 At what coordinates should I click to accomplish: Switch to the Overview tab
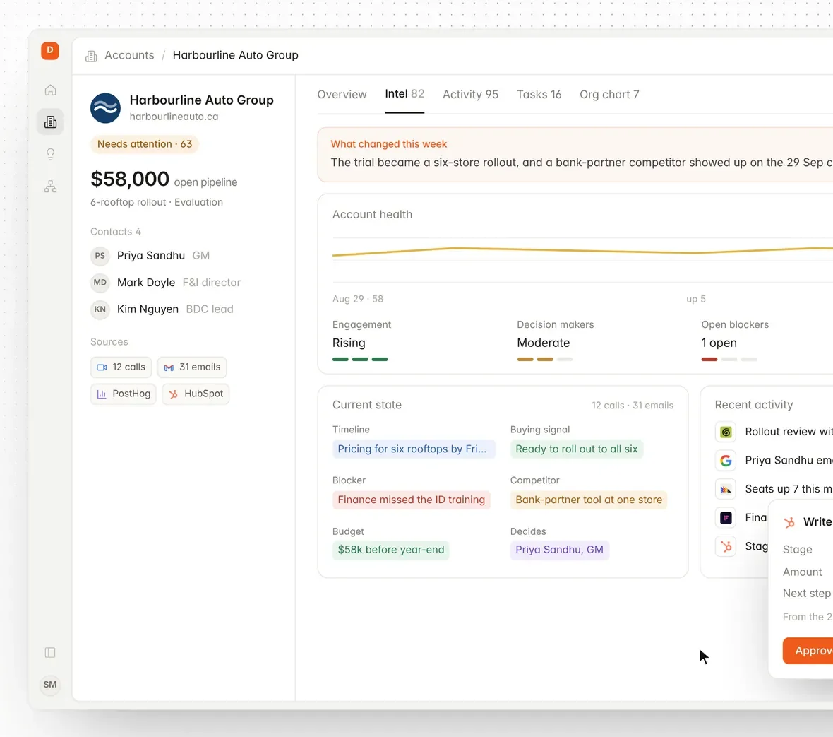click(342, 94)
